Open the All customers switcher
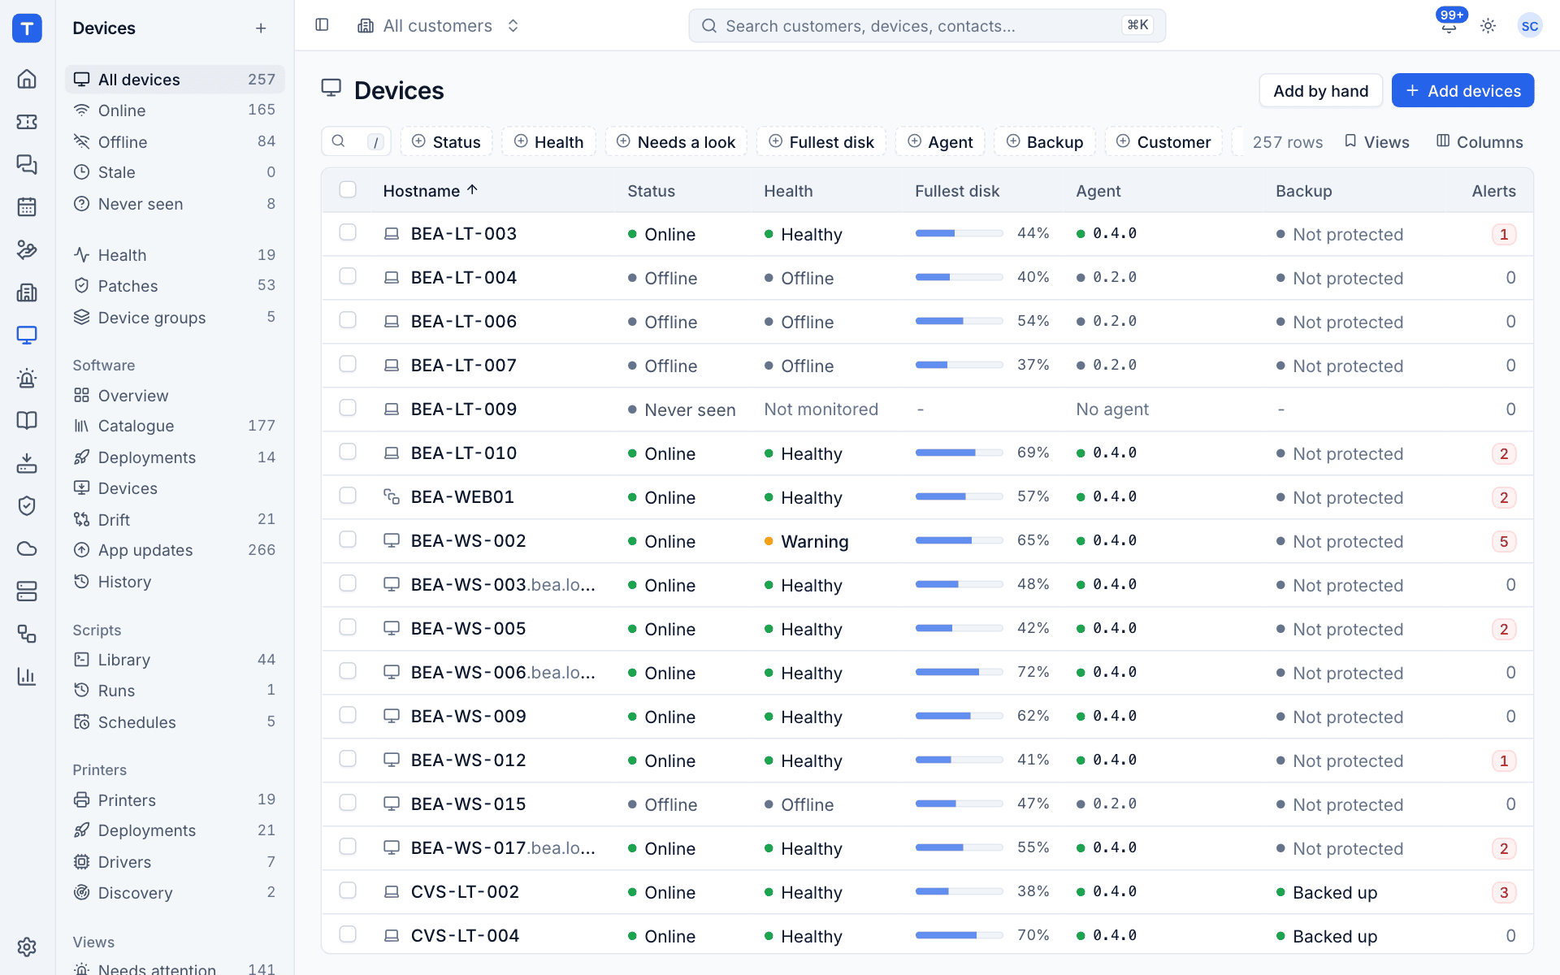The image size is (1560, 975). (438, 25)
